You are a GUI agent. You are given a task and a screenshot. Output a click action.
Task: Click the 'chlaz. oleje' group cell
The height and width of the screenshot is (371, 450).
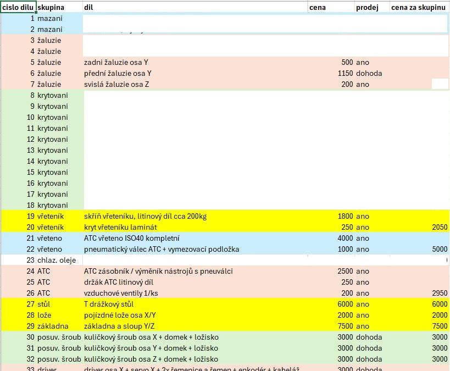pyautogui.click(x=59, y=260)
